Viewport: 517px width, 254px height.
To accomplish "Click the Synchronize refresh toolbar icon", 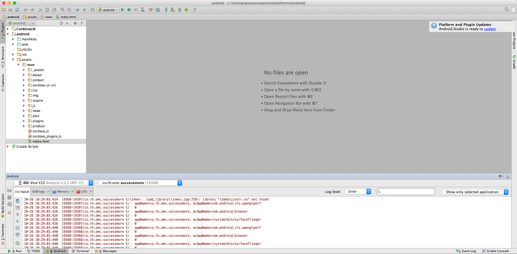I will point(17,10).
